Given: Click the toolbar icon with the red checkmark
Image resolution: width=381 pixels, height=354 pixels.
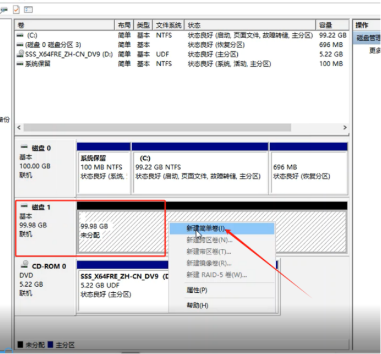Looking at the screenshot, I should 17,10.
